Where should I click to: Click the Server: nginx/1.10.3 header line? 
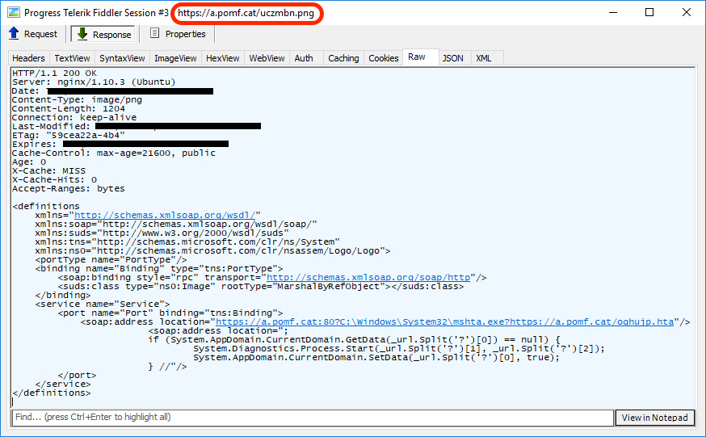(94, 82)
